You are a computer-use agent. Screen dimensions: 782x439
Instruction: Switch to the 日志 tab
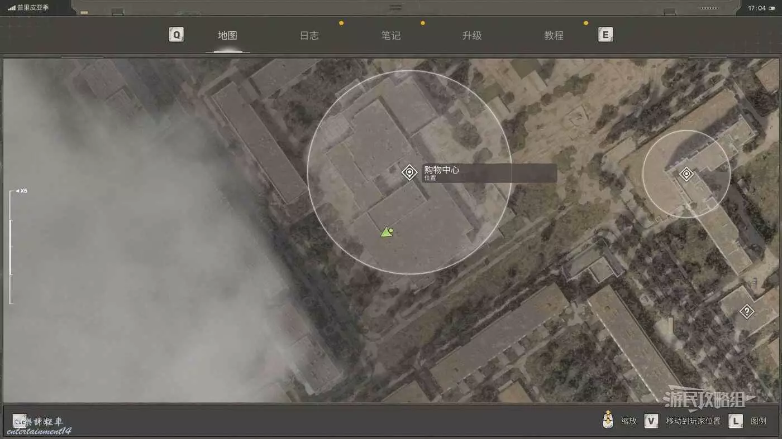(x=309, y=36)
